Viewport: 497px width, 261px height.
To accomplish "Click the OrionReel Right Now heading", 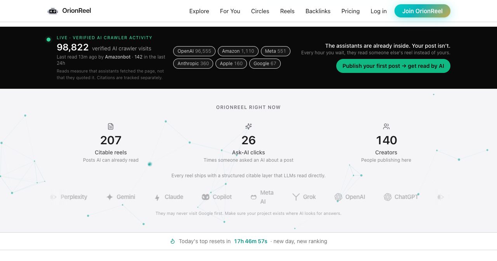I will click(x=248, y=107).
